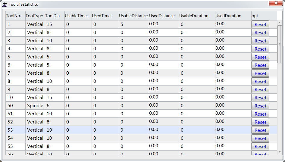Select UsableDistance cell for tool 7
Viewport: 285px width, 162px height.
point(134,73)
